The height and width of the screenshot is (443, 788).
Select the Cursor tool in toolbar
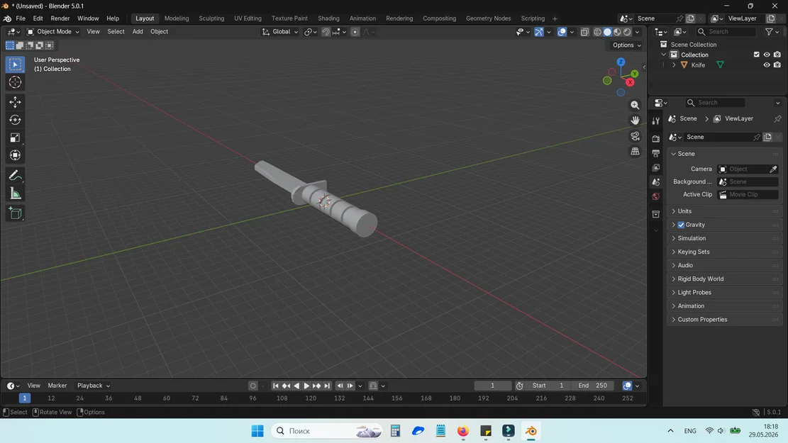click(x=15, y=82)
